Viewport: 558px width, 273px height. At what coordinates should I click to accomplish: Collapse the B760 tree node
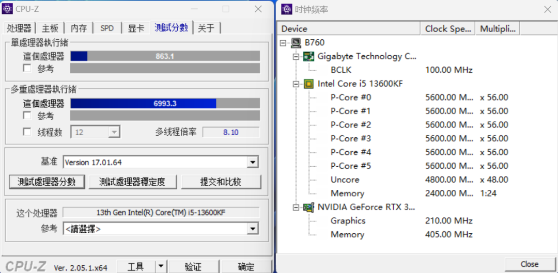point(283,43)
